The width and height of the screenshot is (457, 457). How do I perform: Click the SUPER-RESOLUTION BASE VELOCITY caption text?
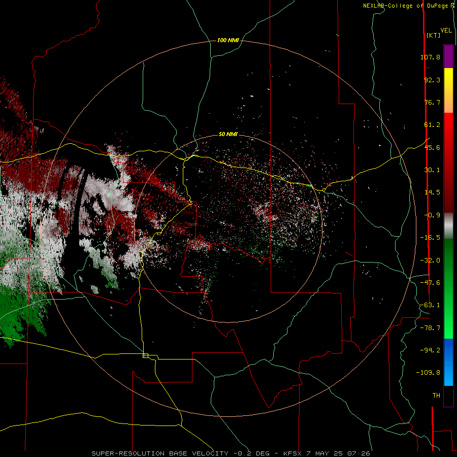(x=160, y=453)
